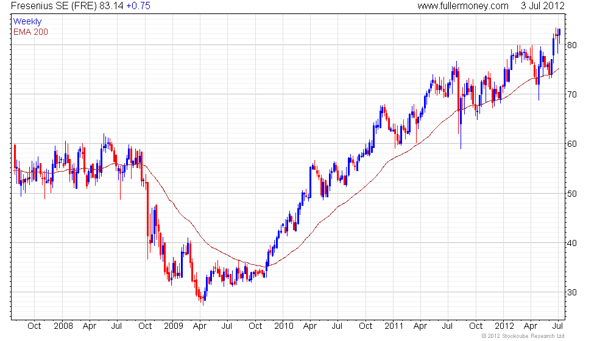Click the date '3 Jul 2012'
Viewport: 597px width, 341px height.
pos(543,6)
